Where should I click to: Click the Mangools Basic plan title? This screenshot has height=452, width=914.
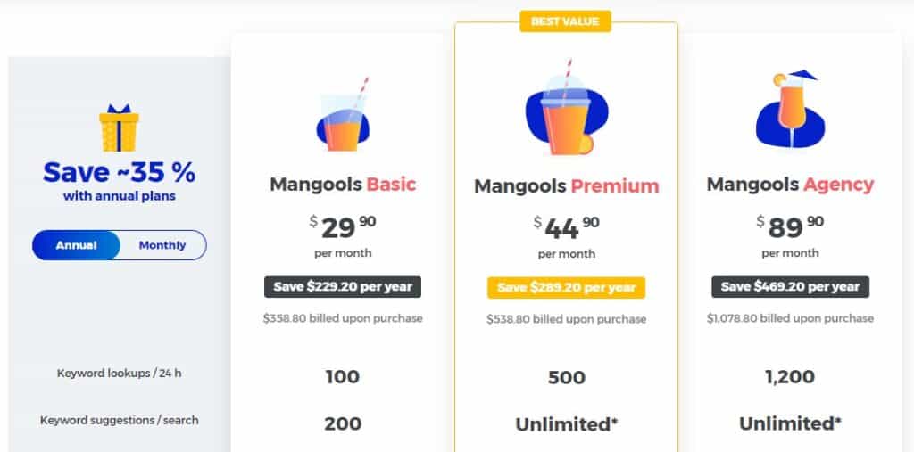pyautogui.click(x=343, y=184)
